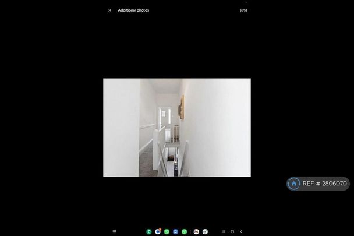The image size is (354, 236).
Task: Tap the Additional photos title
Action: (133, 10)
